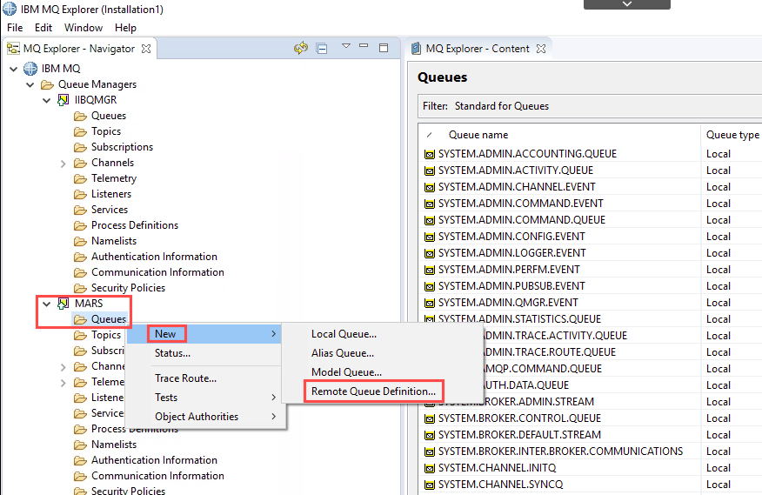Viewport: 762px width, 495px height.
Task: Select Security Policies under IIBQMGR
Action: (128, 288)
